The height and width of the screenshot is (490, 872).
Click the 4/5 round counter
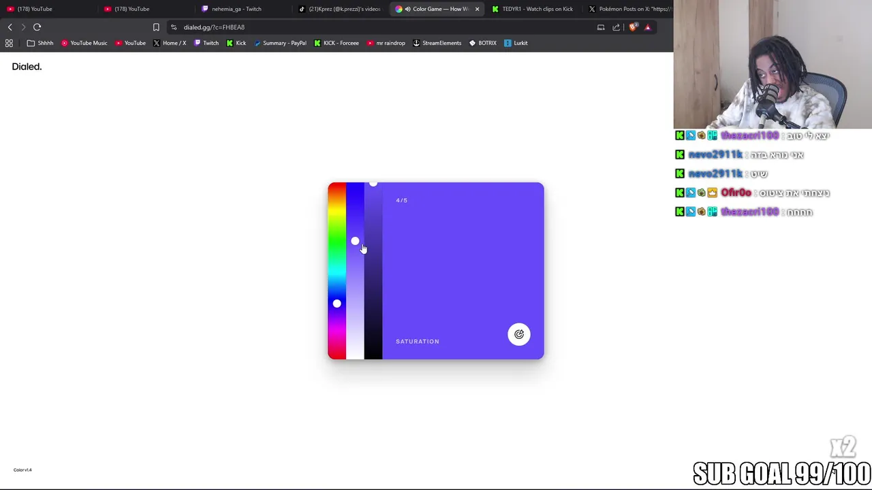click(401, 200)
